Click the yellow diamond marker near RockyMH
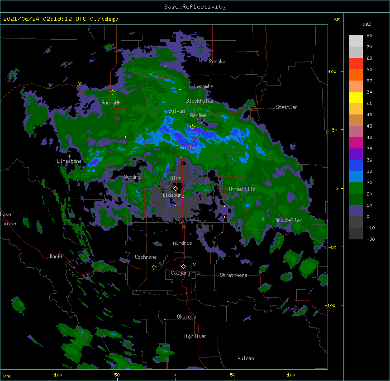Viewport: 390px width, 381px height. click(113, 92)
